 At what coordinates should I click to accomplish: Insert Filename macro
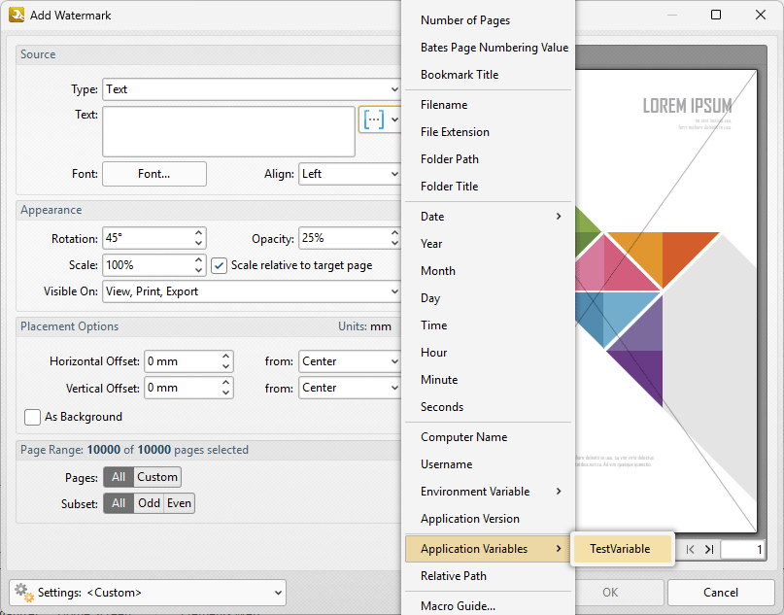pyautogui.click(x=488, y=105)
